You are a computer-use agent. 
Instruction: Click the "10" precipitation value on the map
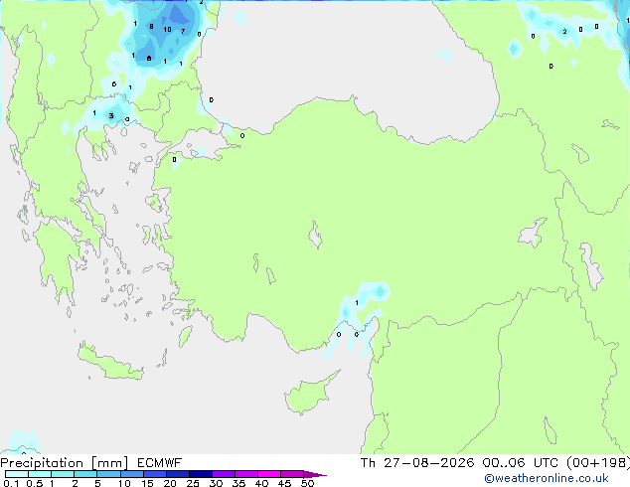[167, 30]
